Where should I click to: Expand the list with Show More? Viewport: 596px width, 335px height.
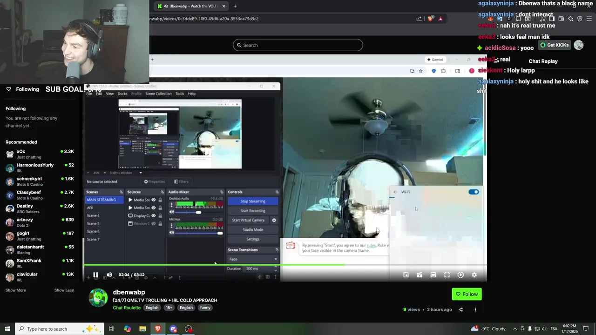point(15,290)
